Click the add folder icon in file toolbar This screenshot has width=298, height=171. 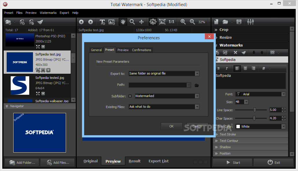8,22
